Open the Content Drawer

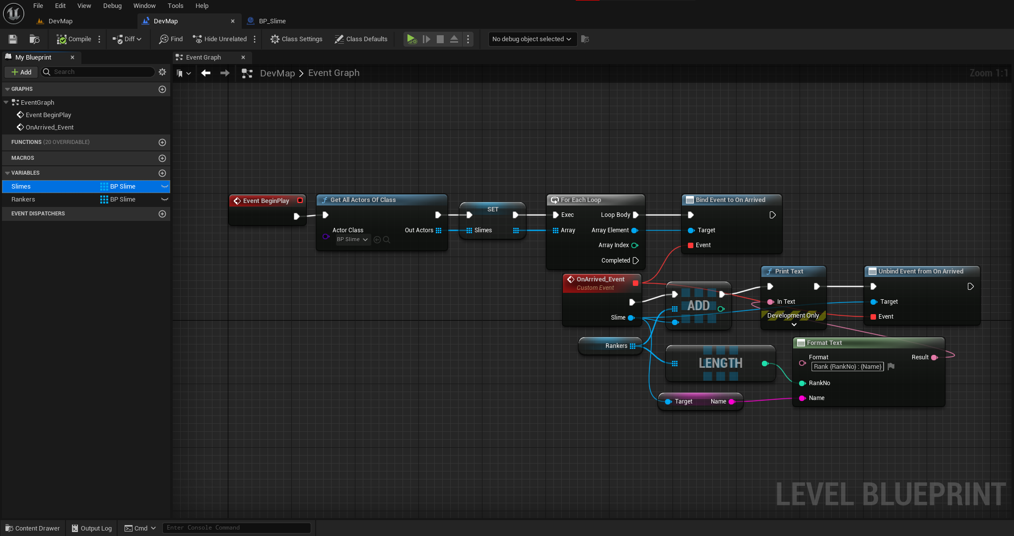click(33, 528)
